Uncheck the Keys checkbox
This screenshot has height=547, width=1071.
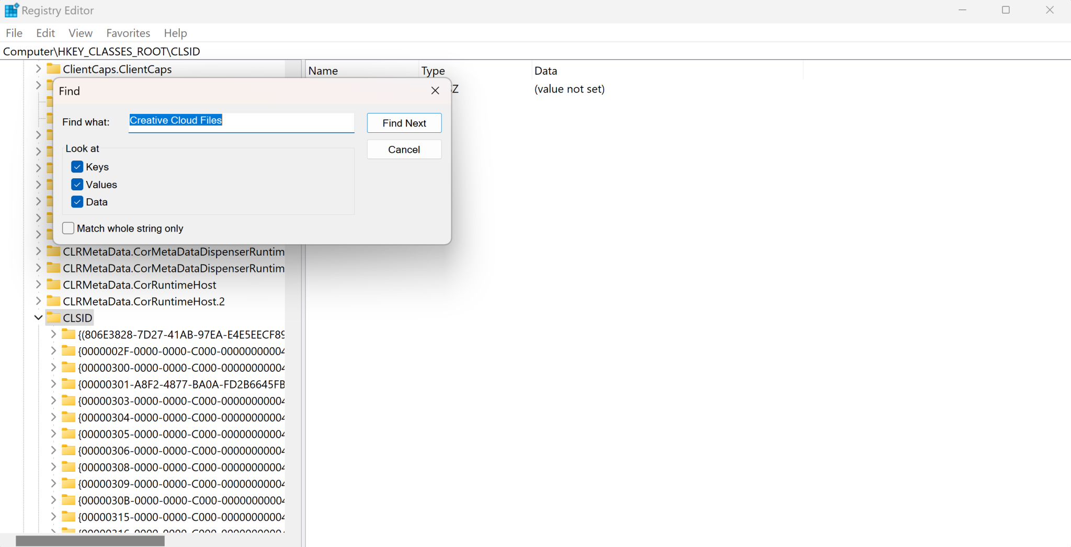coord(77,167)
